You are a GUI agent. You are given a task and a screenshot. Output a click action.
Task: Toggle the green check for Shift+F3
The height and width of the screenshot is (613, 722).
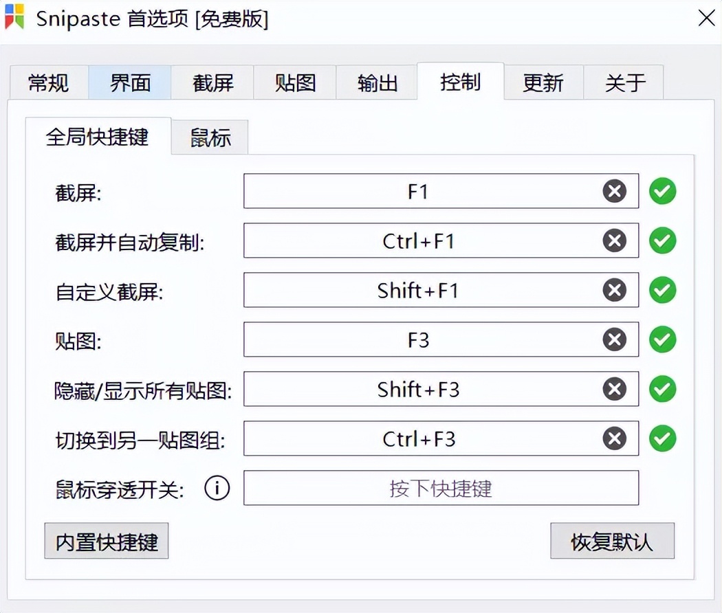click(x=662, y=389)
